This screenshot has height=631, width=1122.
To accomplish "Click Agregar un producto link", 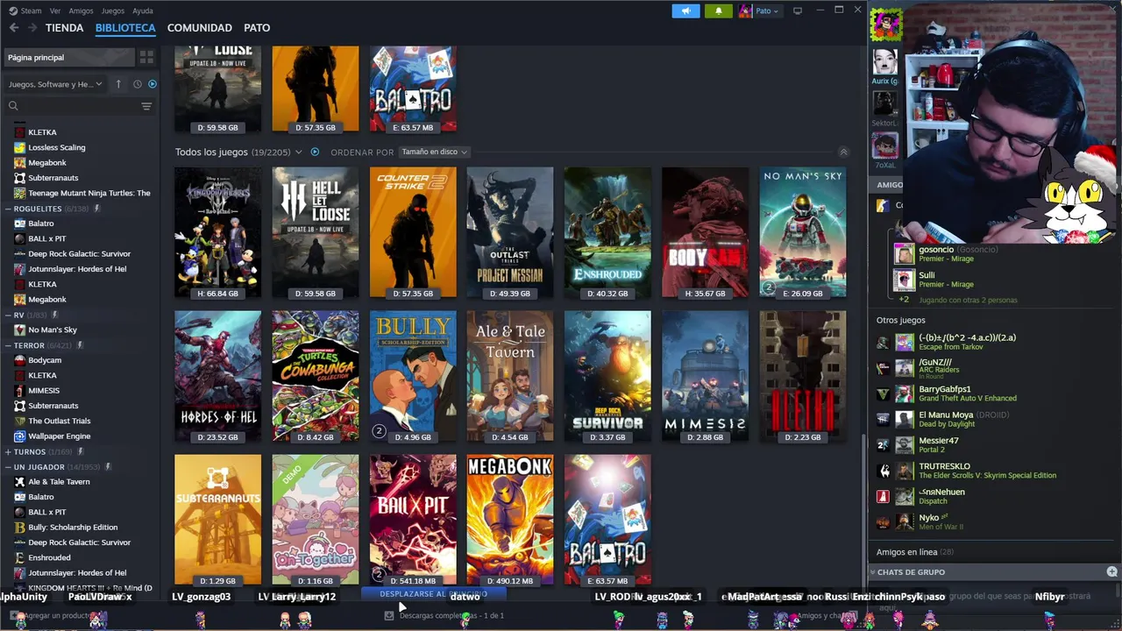I will click(53, 615).
